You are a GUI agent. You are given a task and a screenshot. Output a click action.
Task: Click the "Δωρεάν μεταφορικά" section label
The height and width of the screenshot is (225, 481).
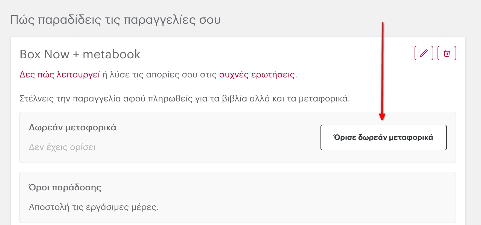(x=72, y=127)
